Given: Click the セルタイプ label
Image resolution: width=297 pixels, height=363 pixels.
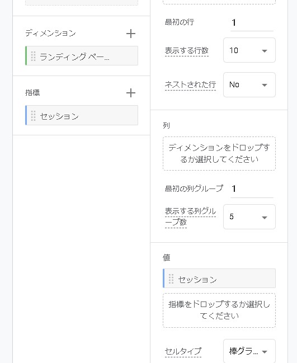Looking at the screenshot, I should [x=183, y=351].
